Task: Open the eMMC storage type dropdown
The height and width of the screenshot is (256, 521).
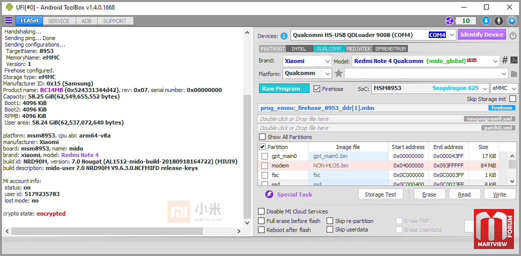Action: tap(514, 88)
